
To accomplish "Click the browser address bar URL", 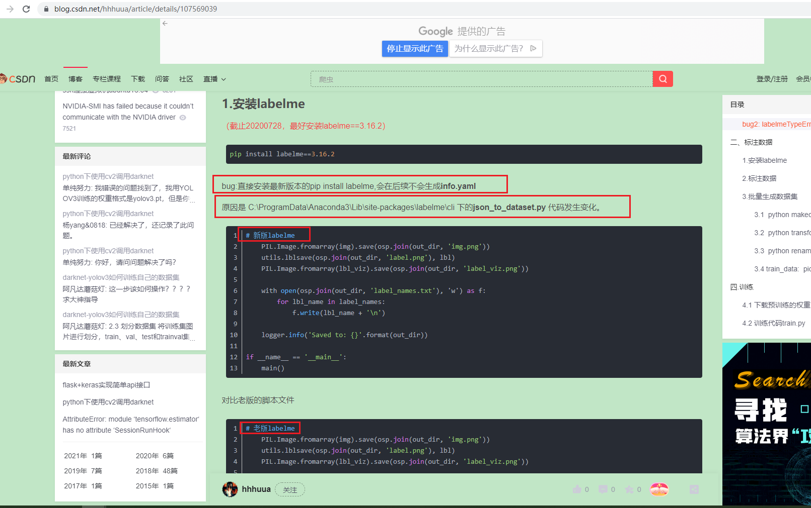I will 135,9.
